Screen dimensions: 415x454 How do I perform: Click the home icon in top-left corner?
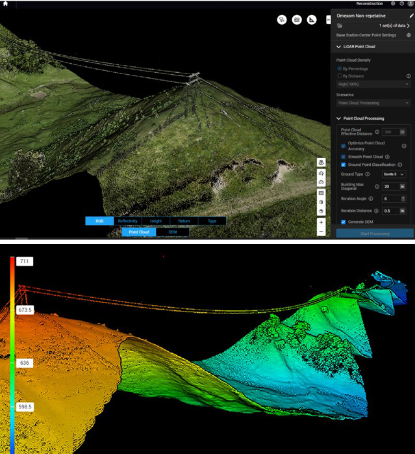pyautogui.click(x=4, y=4)
